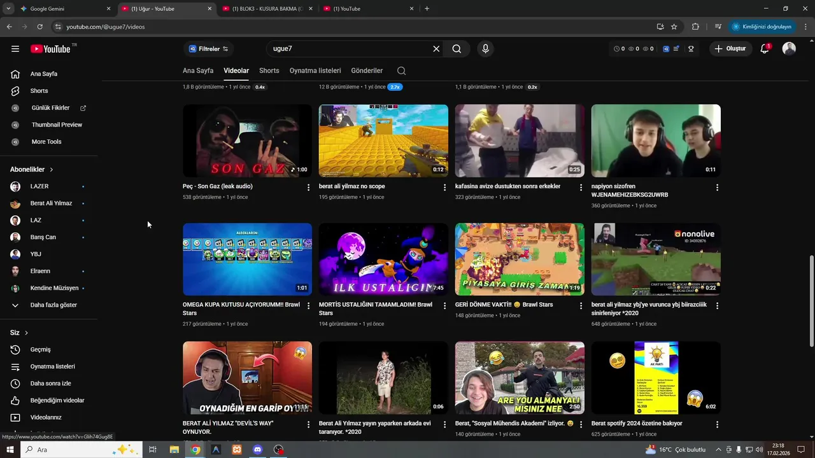
Task: Open the Gönderiler channel tab
Action: pyautogui.click(x=367, y=71)
